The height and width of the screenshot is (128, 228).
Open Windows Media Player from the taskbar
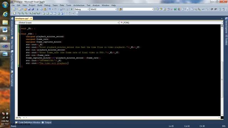click(5, 38)
